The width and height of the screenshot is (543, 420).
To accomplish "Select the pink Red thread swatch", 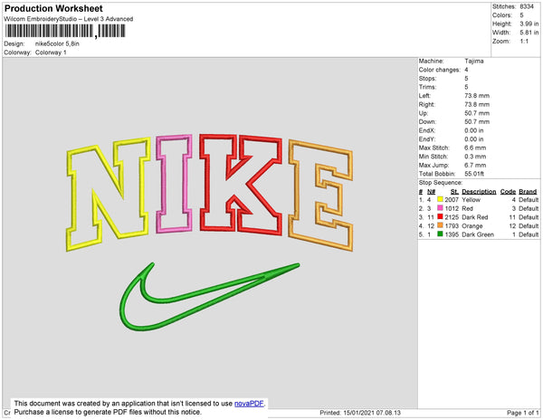I will click(x=440, y=208).
